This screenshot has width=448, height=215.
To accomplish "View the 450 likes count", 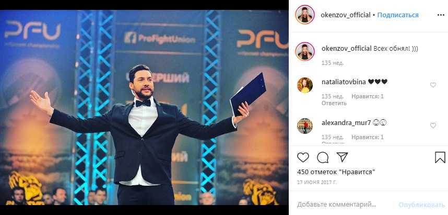I will click(x=336, y=172).
